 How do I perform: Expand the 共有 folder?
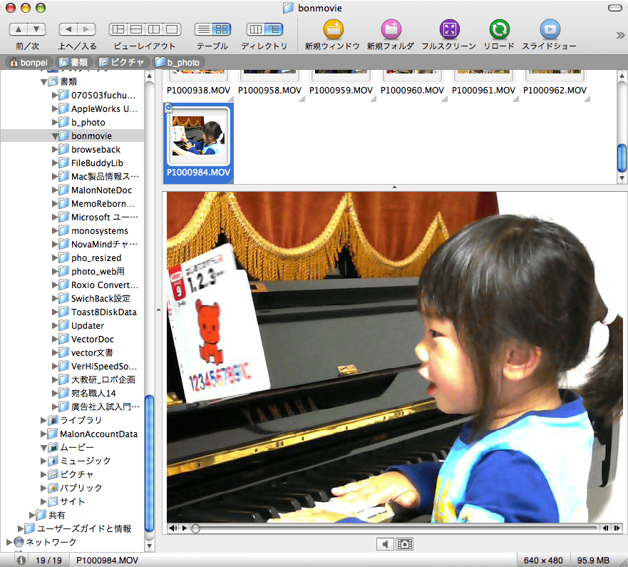tap(32, 515)
